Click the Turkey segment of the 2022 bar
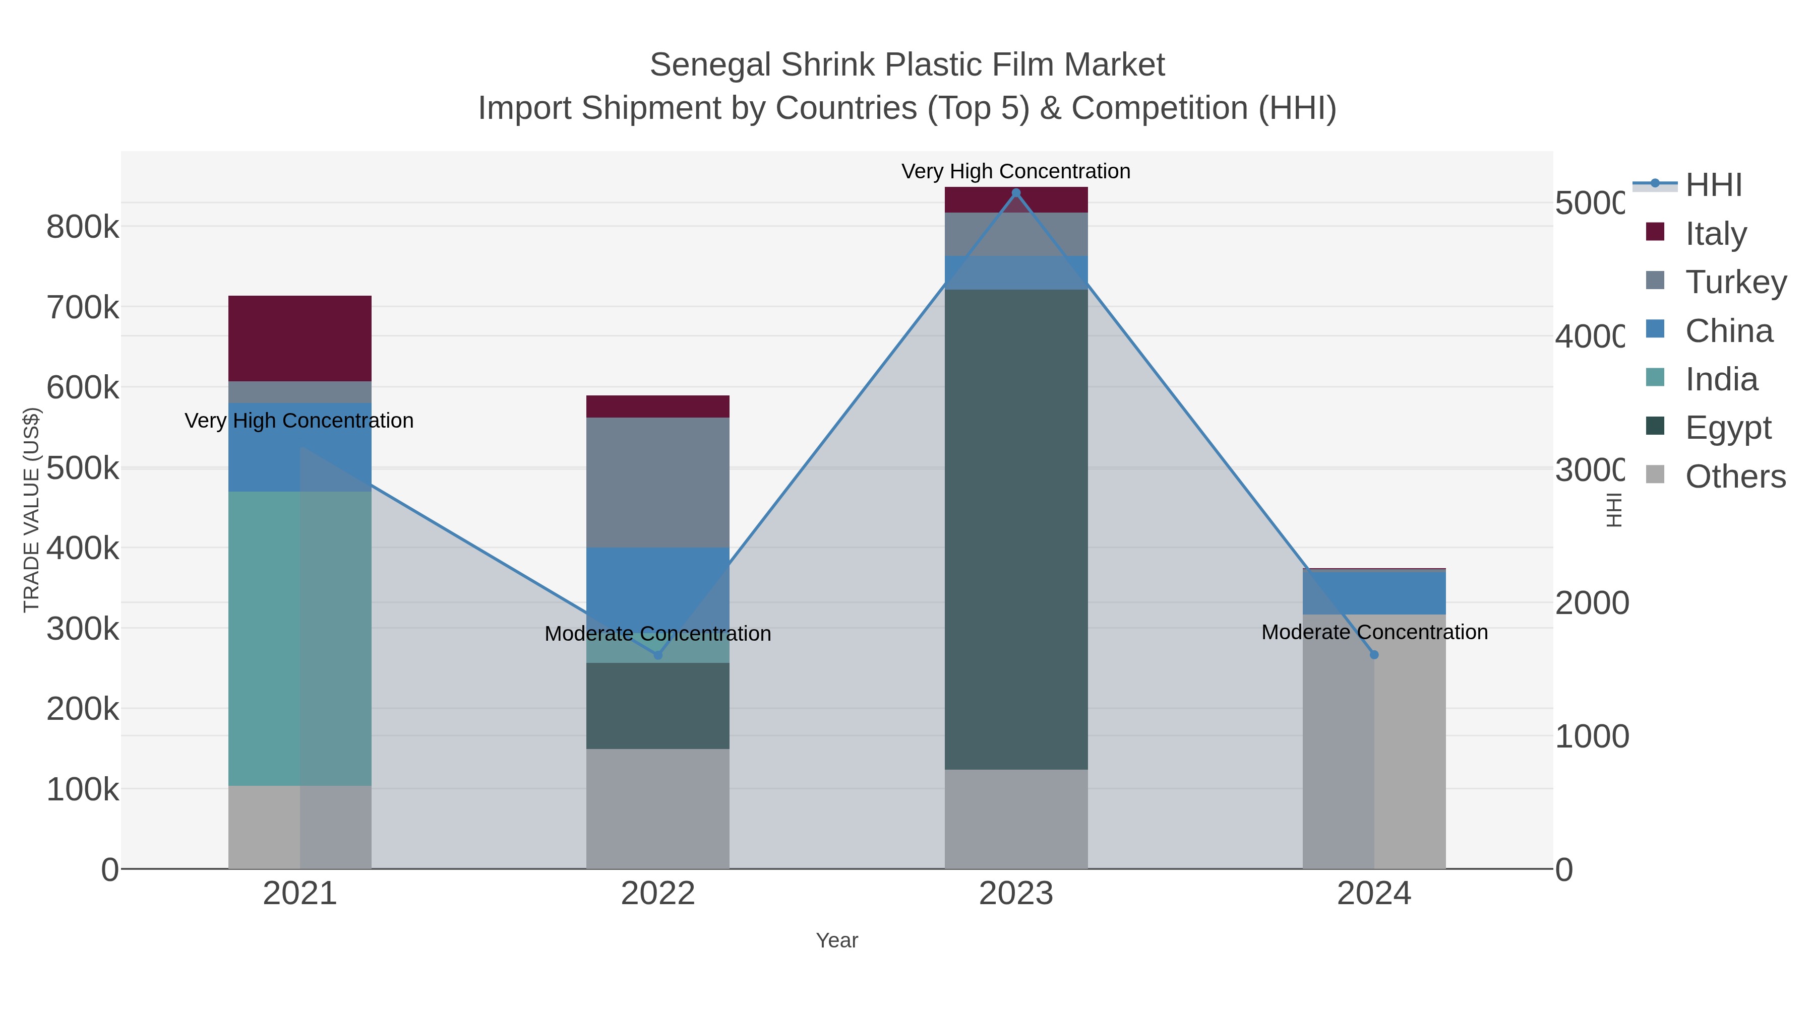Viewport: 1815px width, 1020px height. coord(658,483)
